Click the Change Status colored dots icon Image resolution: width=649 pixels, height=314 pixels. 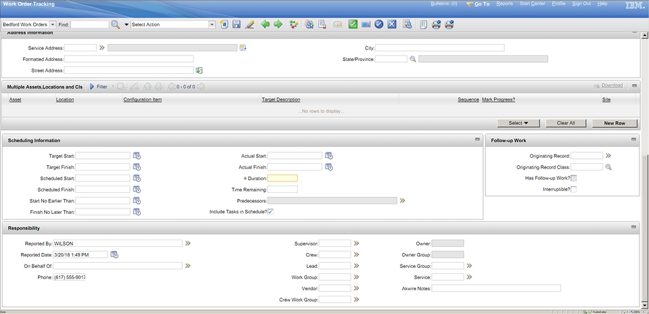click(294, 24)
